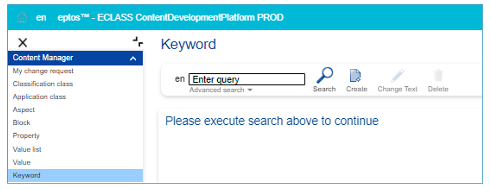Viewport: 490px width, 190px height.
Task: Click the Delete trash icon
Action: [x=438, y=77]
